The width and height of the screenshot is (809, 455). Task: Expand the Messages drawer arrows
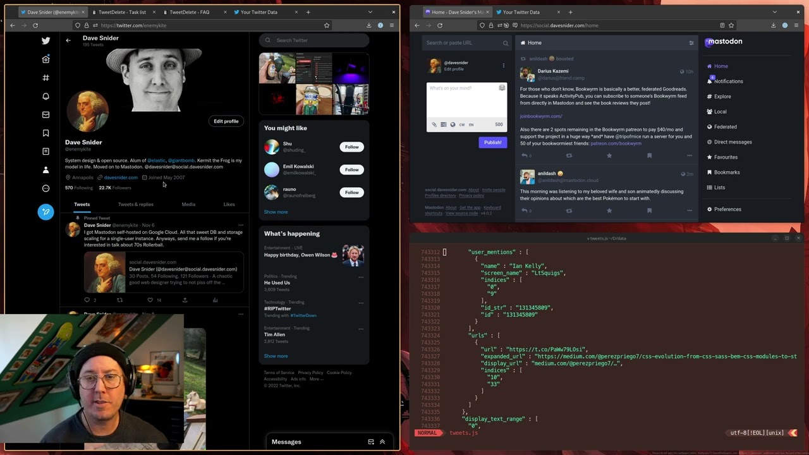pyautogui.click(x=382, y=442)
